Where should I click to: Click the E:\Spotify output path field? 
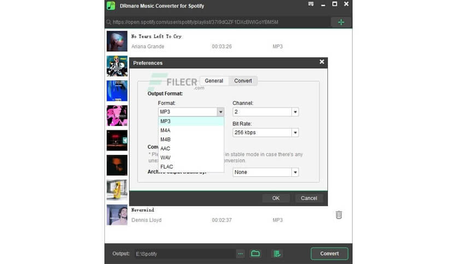click(x=185, y=254)
